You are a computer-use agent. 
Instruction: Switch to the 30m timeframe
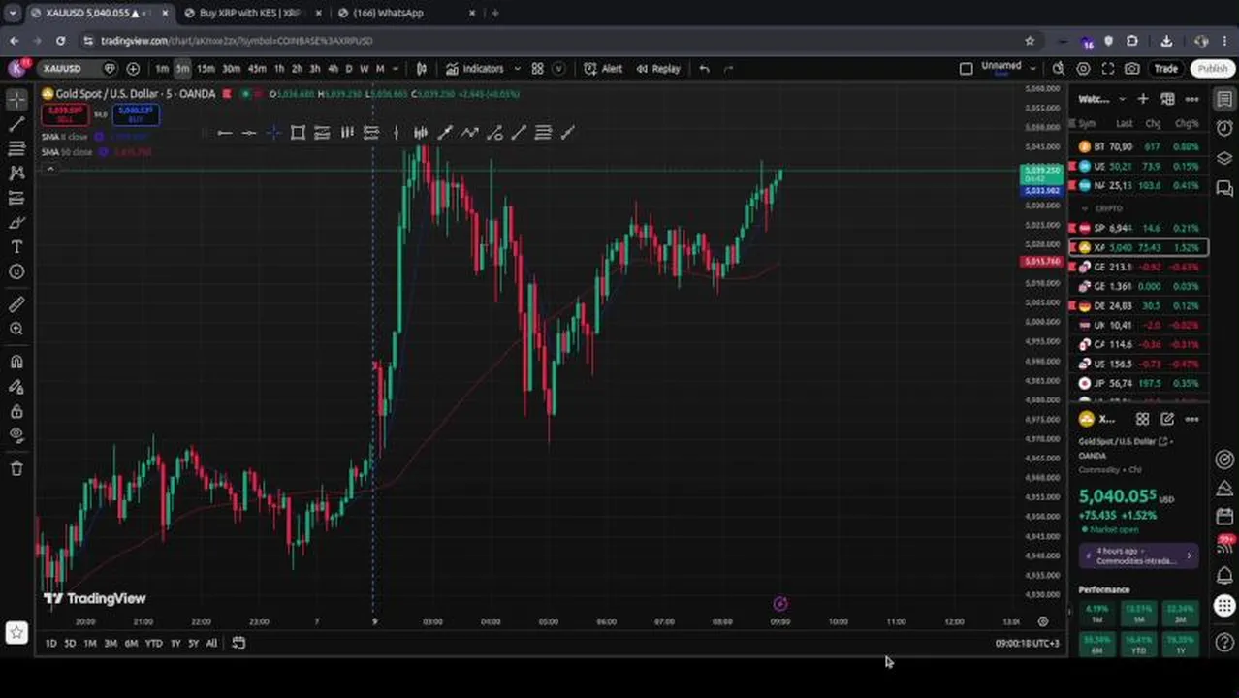point(231,69)
